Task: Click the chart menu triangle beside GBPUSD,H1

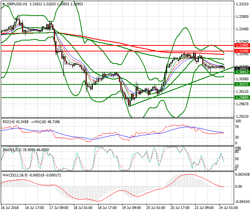Action: coord(4,4)
